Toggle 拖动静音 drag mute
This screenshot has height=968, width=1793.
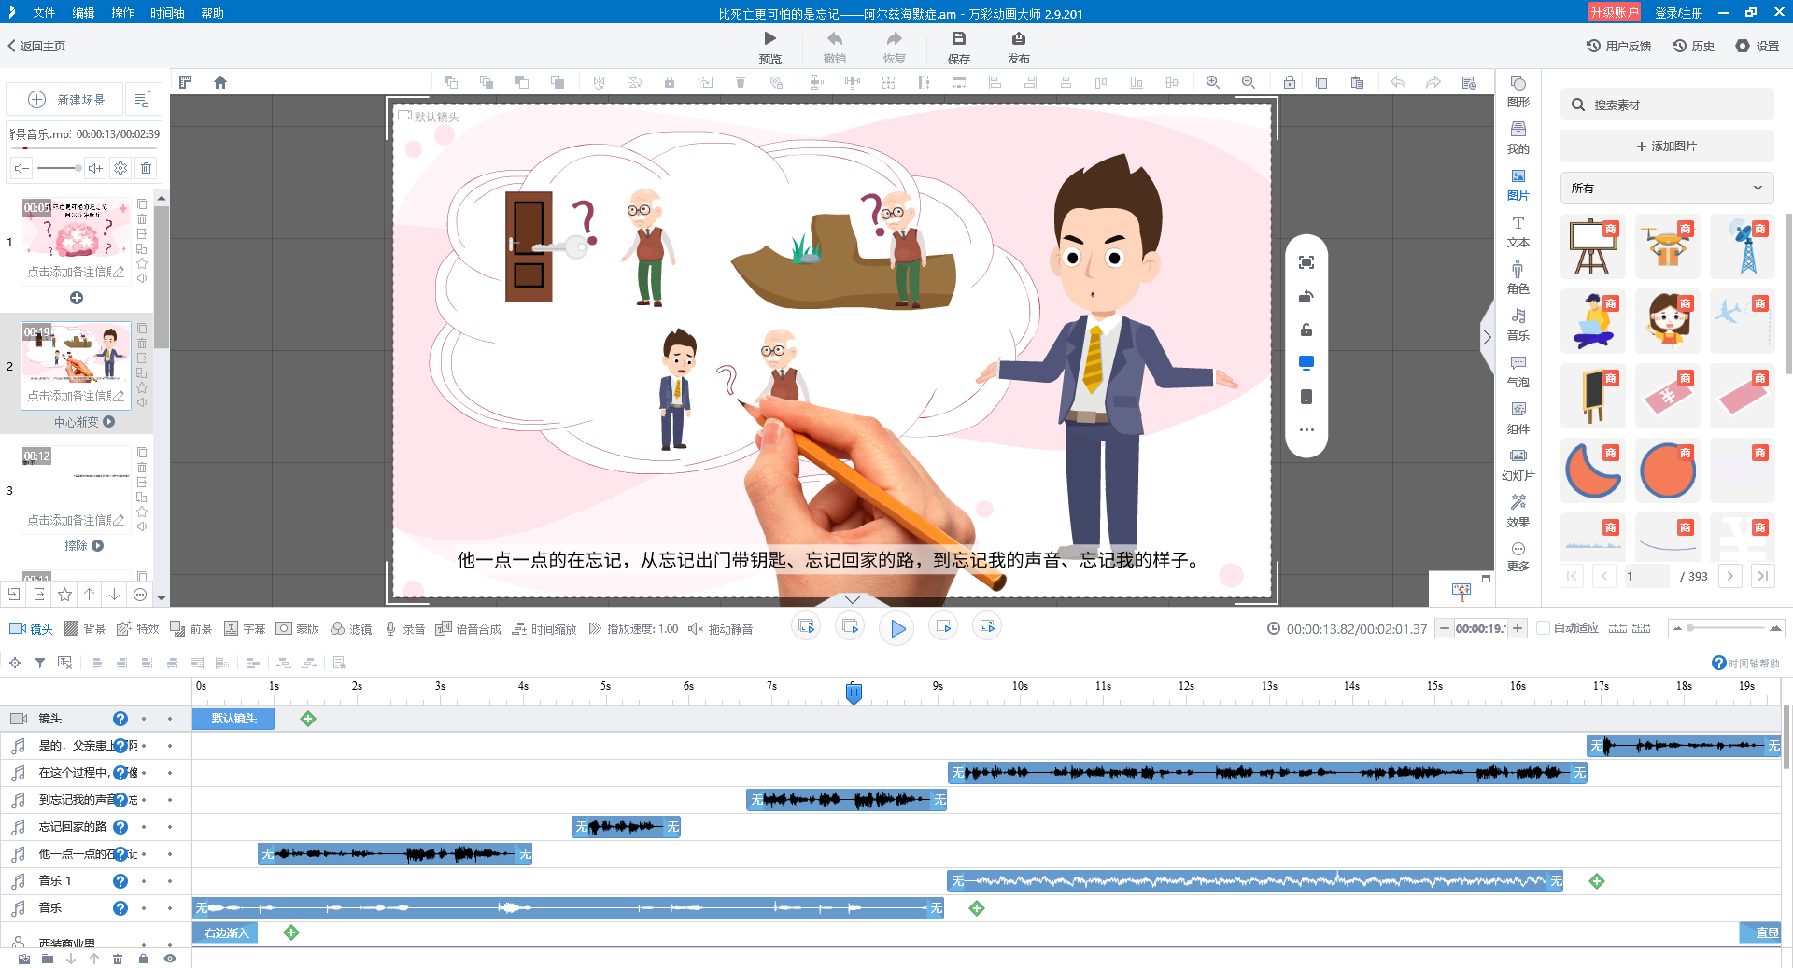click(x=720, y=629)
